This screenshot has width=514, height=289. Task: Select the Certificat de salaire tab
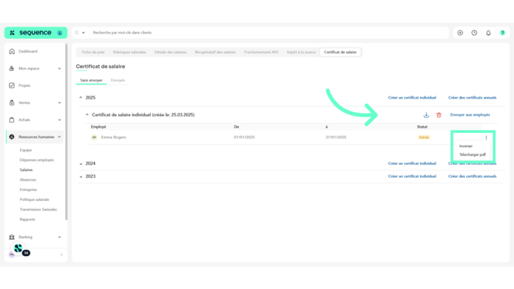point(340,52)
